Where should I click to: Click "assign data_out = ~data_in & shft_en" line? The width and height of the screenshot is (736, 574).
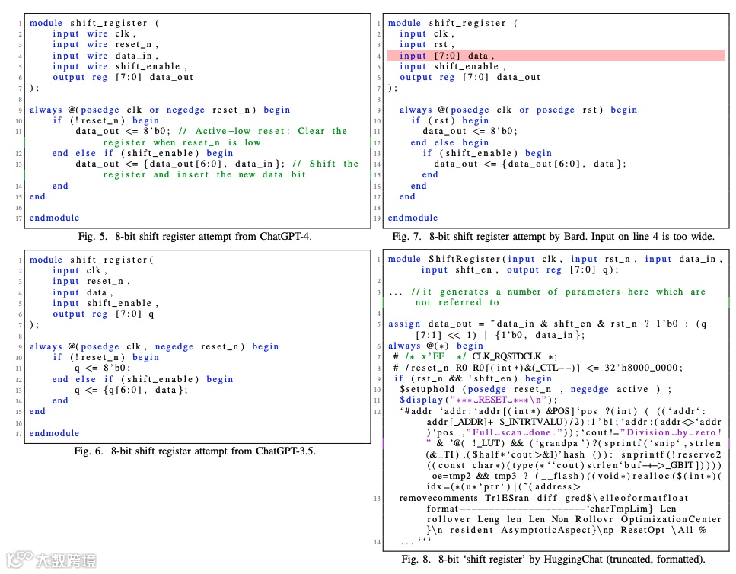(x=547, y=324)
